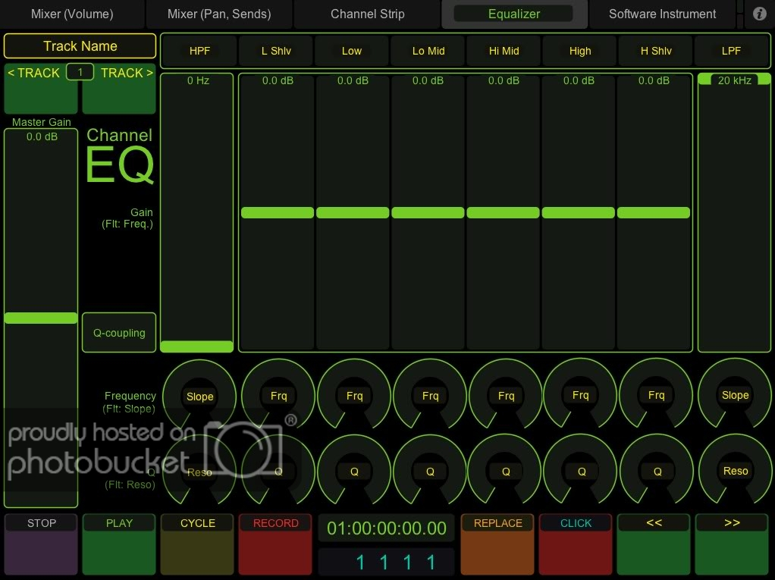775x580 pixels.
Task: Open the info icon in top-right corner
Action: tap(759, 14)
